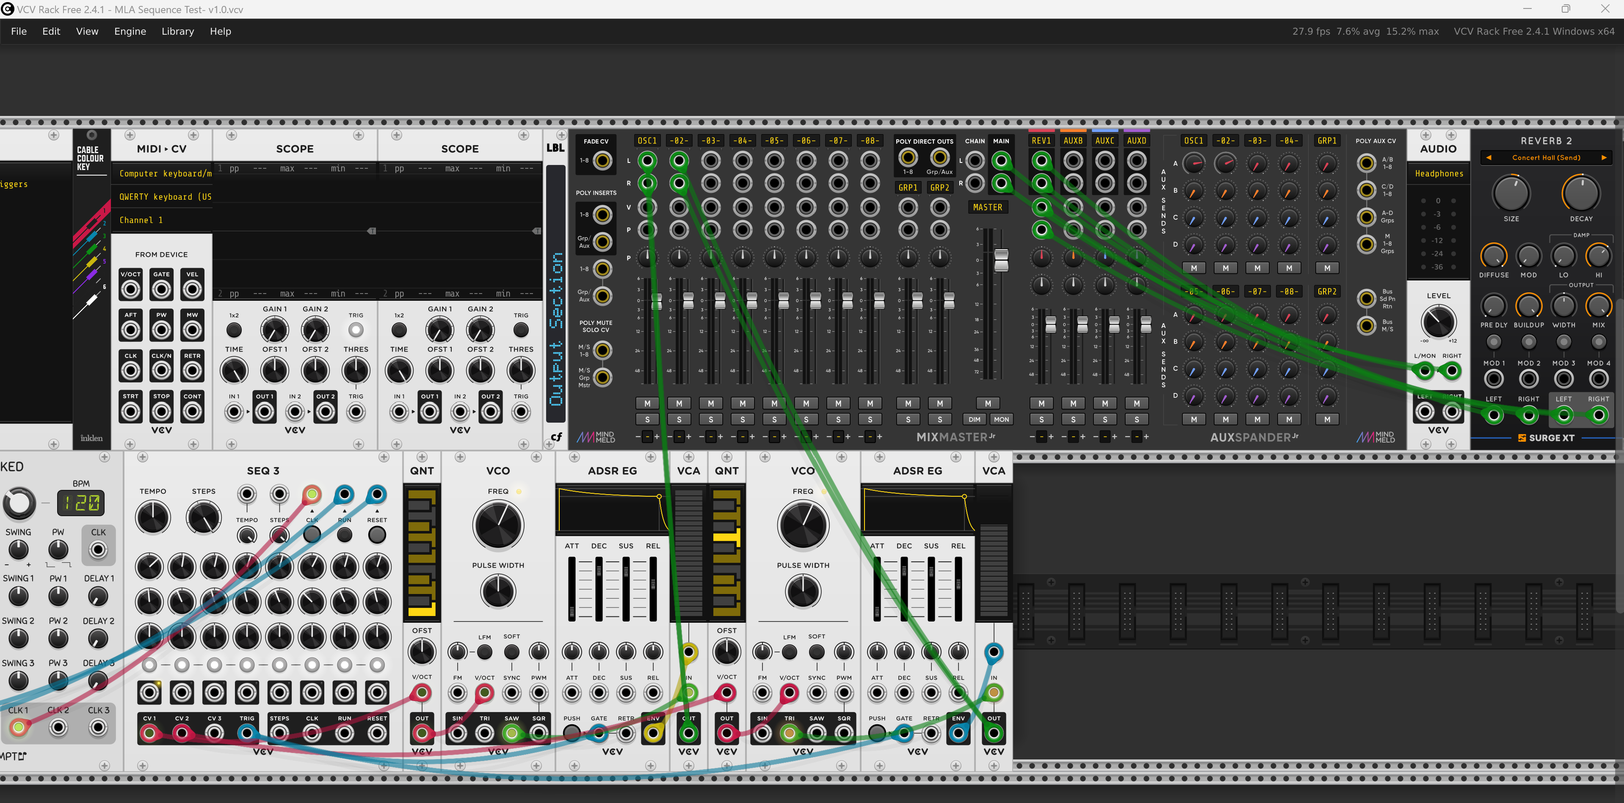Toggle the master DIM button
The image size is (1624, 803).
(x=975, y=419)
